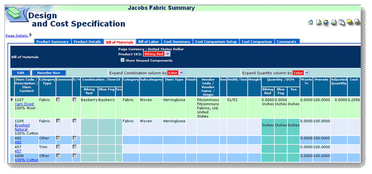Viewport: 372px width, 174px height.
Task: Switch to the Product Details tab
Action: [x=87, y=42]
